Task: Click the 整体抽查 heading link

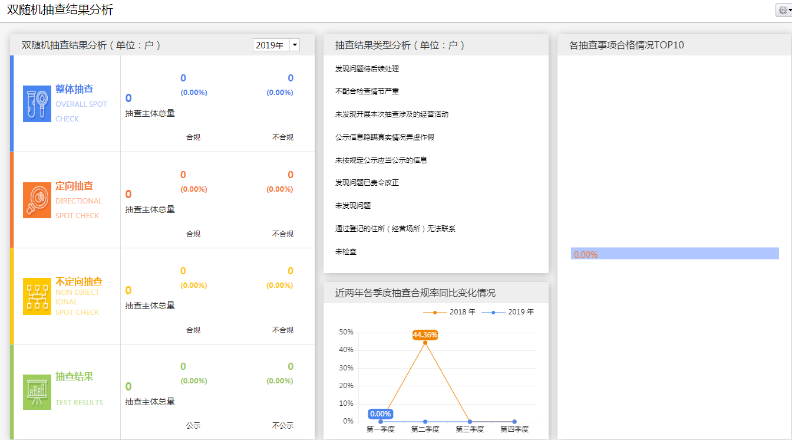Action: coord(74,89)
